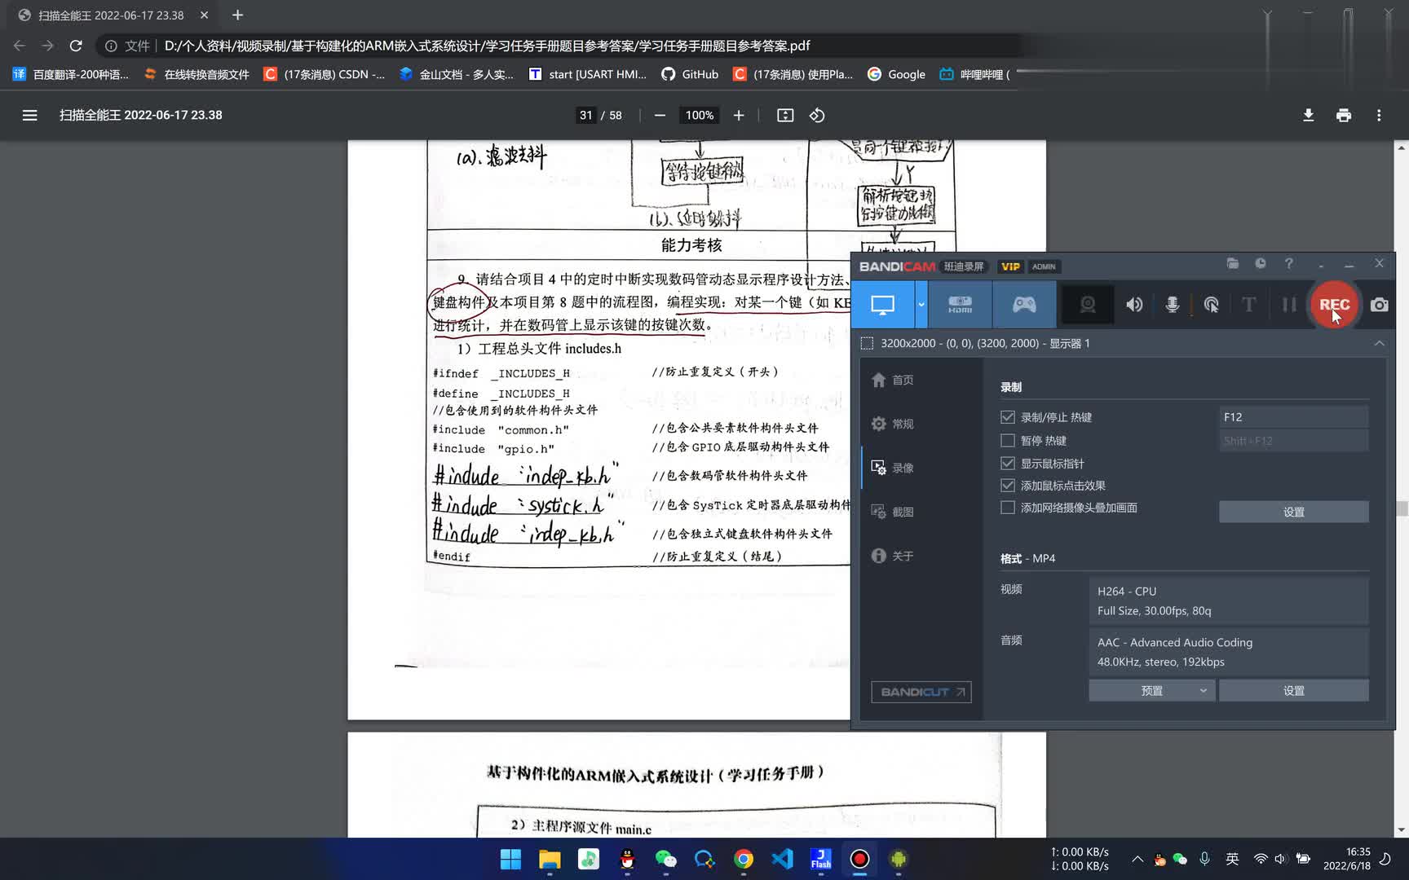This screenshot has height=880, width=1409.
Task: Toggle the mouse click effect icon in Bandicam
Action: click(1211, 305)
